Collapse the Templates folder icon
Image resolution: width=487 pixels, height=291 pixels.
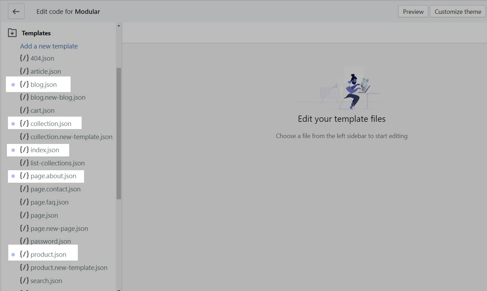(x=12, y=33)
